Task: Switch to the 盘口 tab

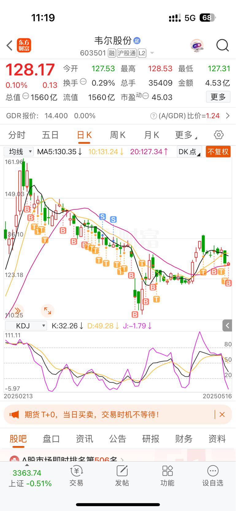Action: click(x=51, y=439)
